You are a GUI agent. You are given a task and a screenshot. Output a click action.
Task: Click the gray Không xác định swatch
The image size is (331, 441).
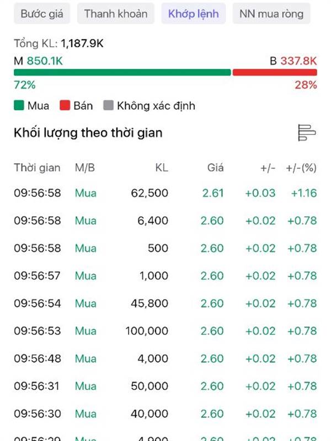[109, 106]
